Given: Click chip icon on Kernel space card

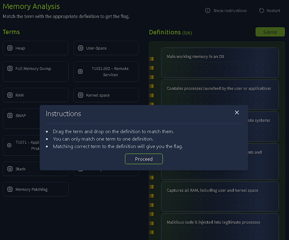Looking at the screenshot, I should click(81, 95).
